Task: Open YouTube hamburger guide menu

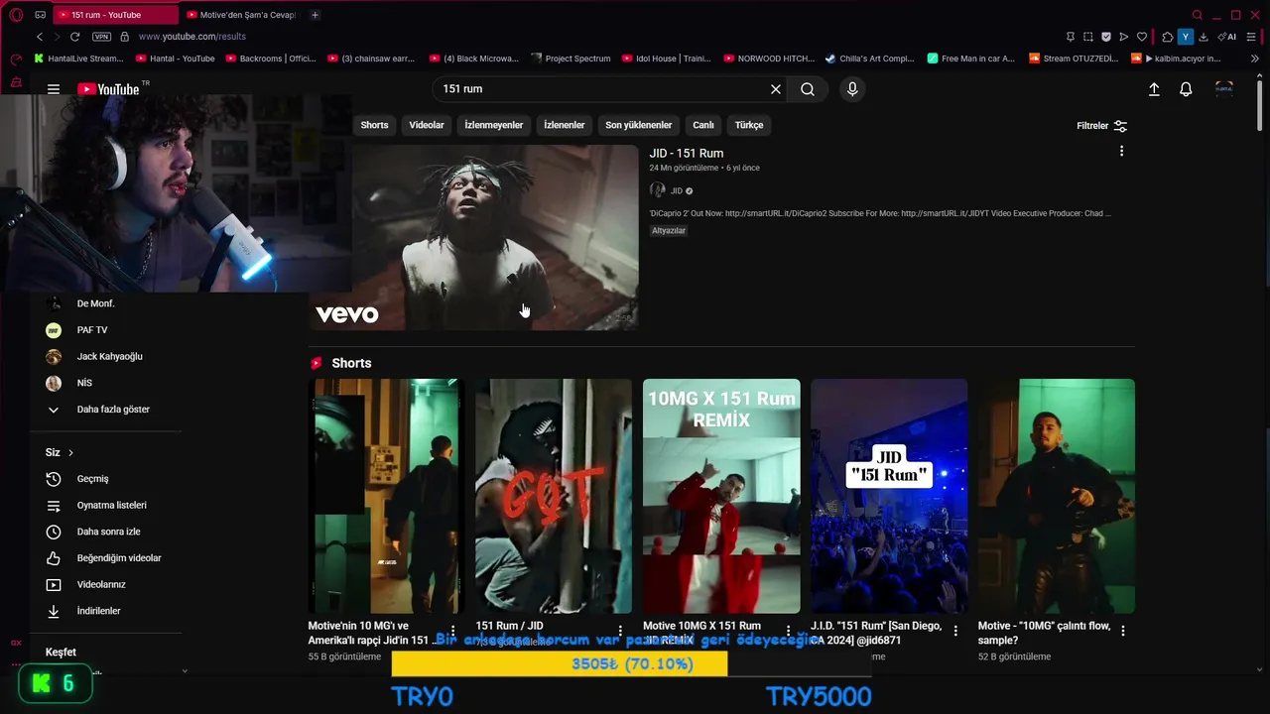Action: tap(54, 89)
